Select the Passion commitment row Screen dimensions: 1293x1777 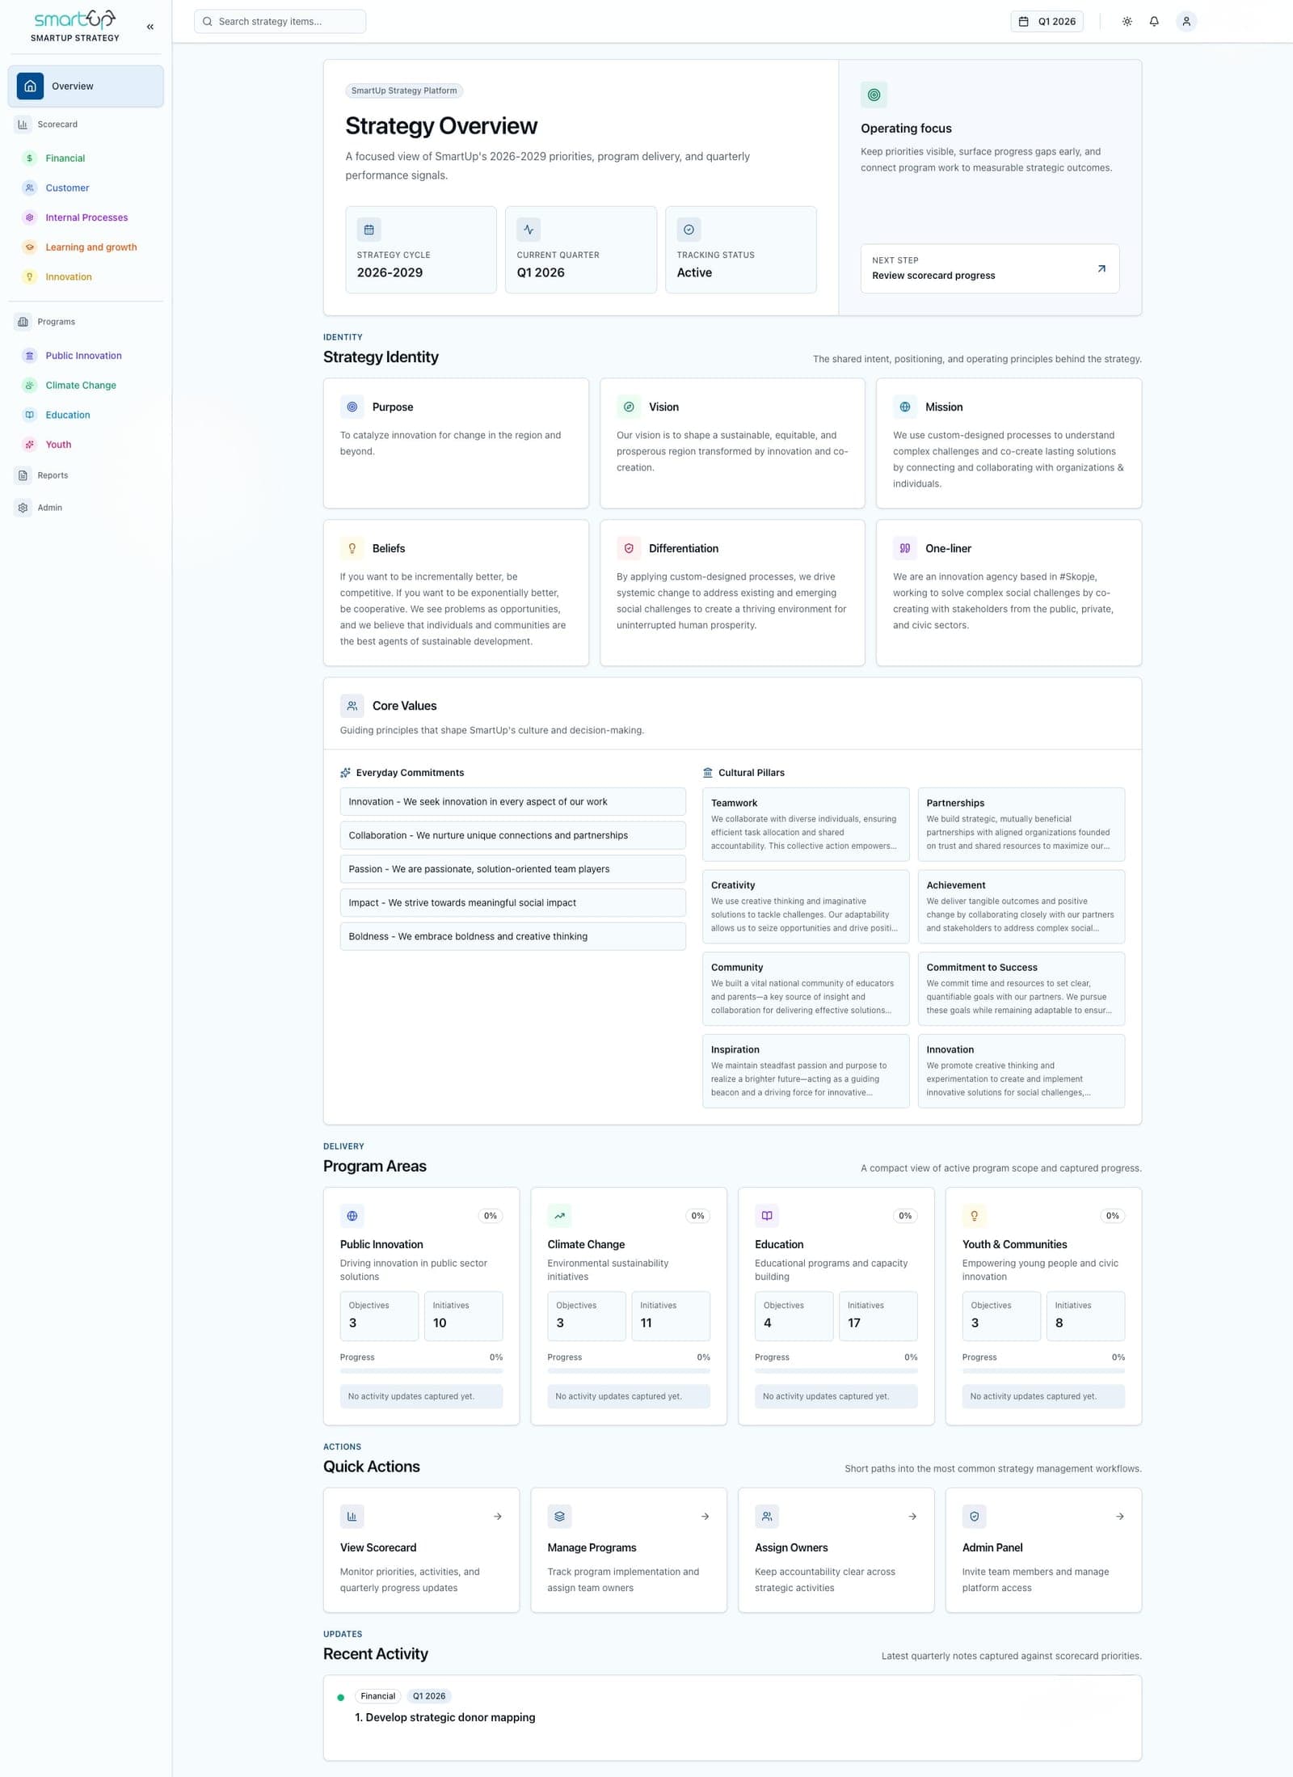point(512,869)
